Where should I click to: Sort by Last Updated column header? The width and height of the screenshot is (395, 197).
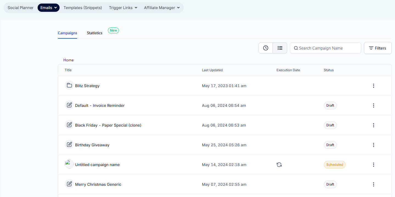pos(212,70)
